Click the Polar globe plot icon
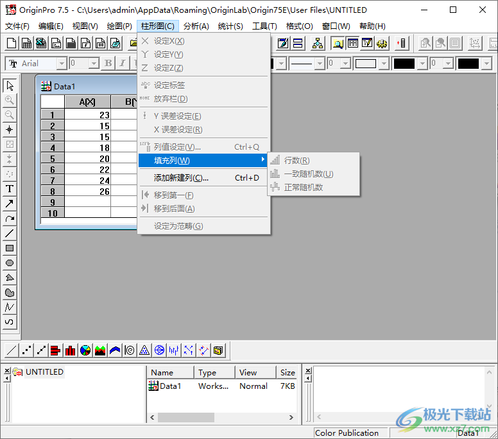 tap(159, 350)
